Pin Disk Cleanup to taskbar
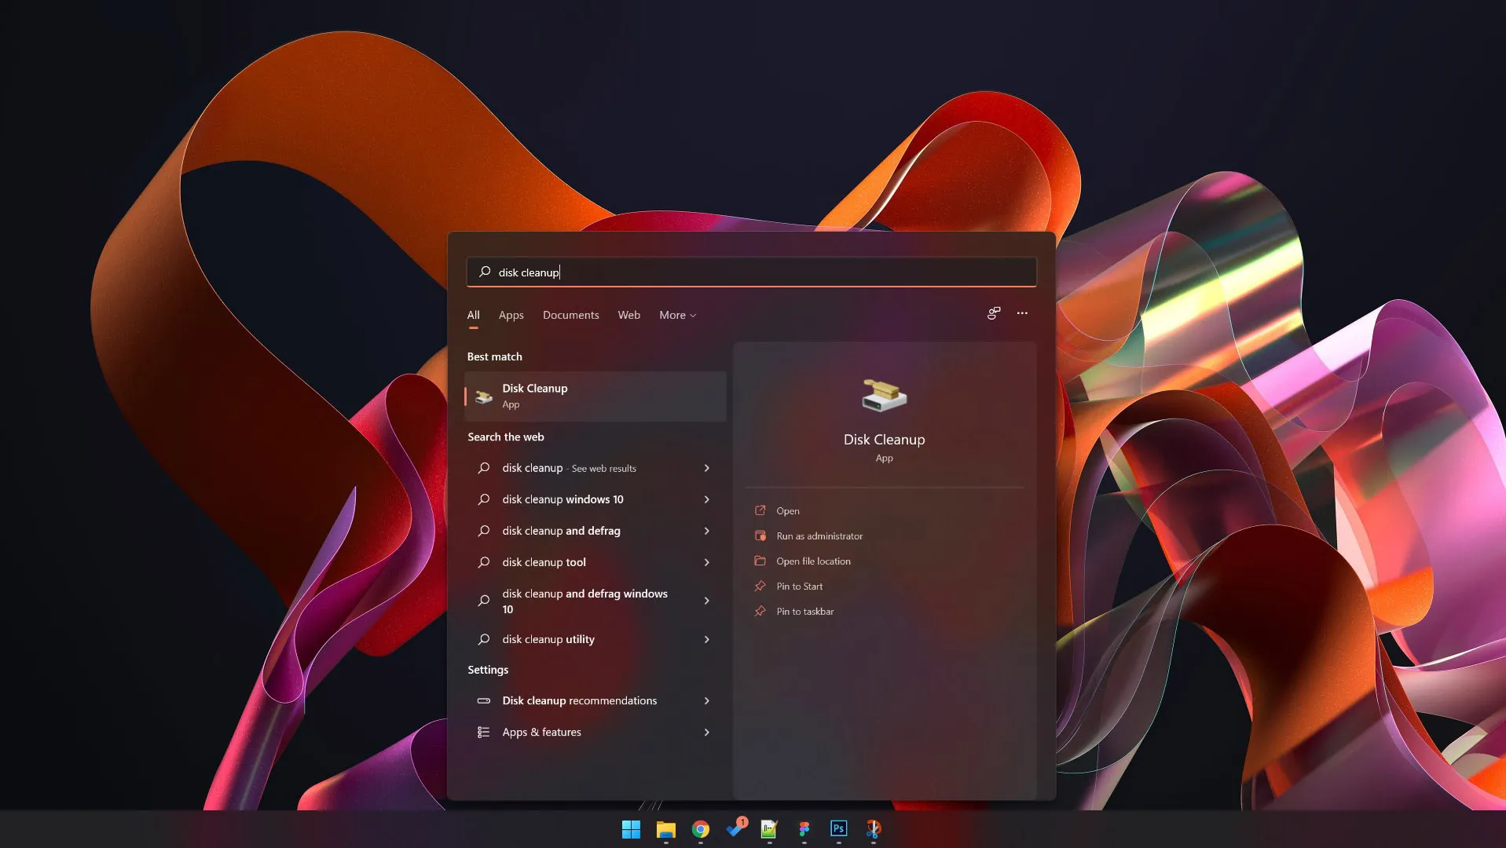 (804, 612)
